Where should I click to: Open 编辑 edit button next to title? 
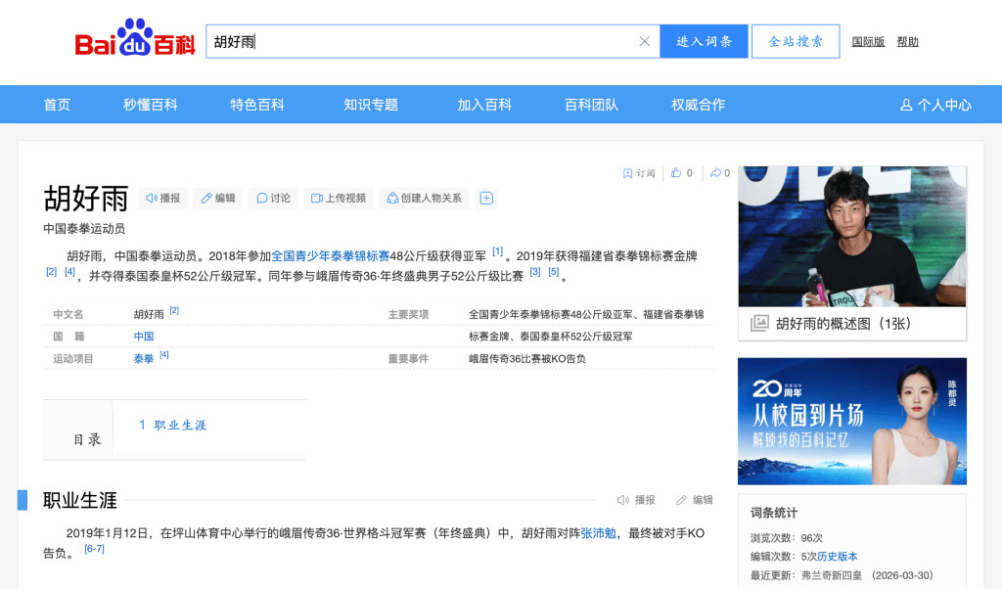click(217, 198)
